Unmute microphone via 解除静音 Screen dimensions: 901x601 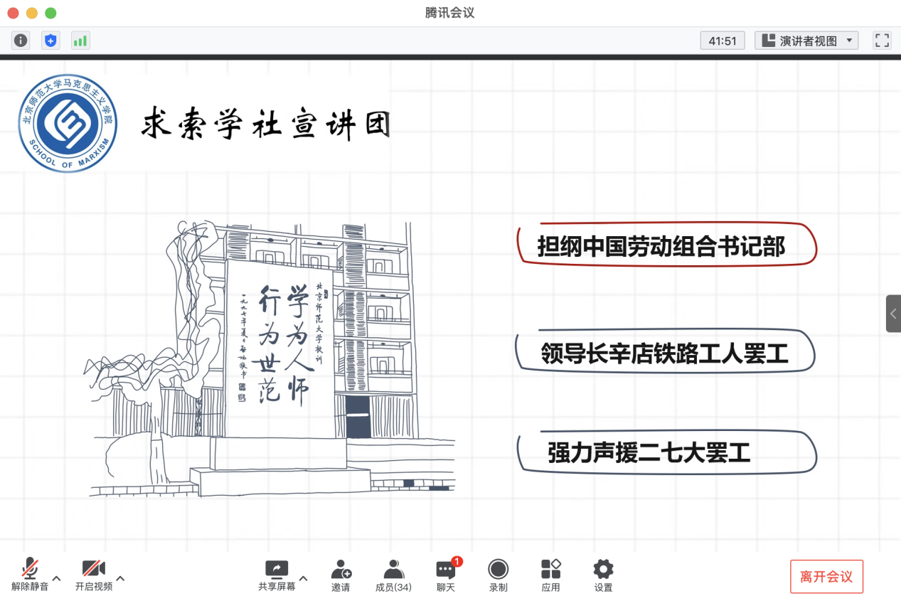[x=30, y=575]
